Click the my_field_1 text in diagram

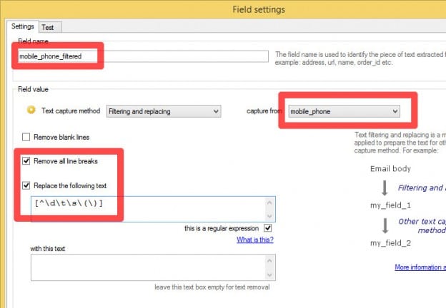390,205
